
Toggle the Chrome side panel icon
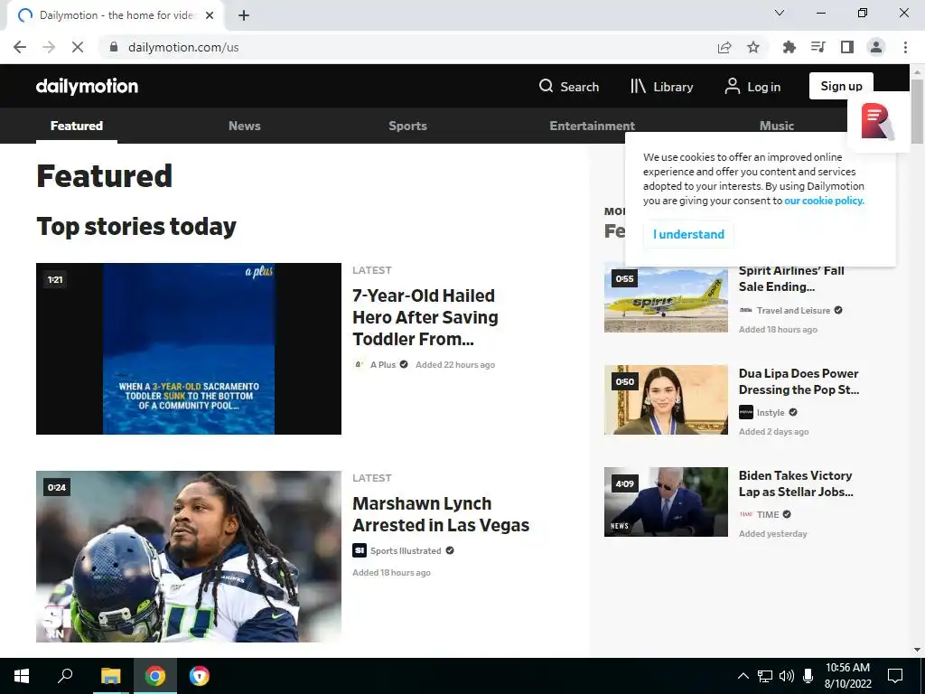coord(847,47)
